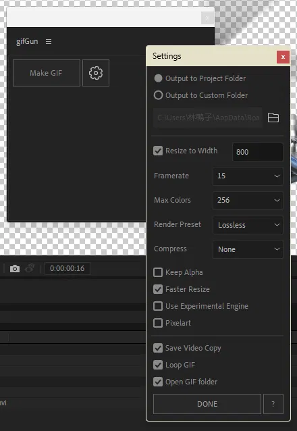Uncheck Resize to Width checkbox
This screenshot has height=431, width=297.
(158, 151)
